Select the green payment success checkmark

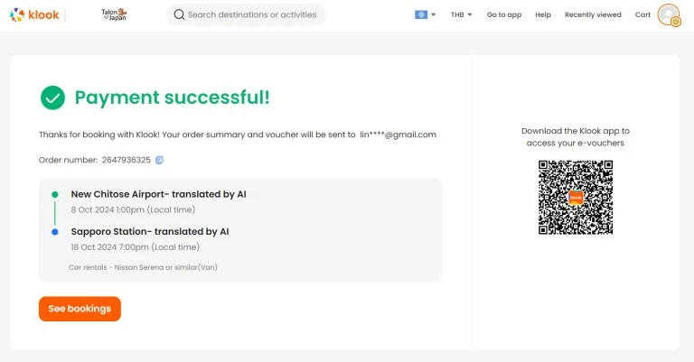click(52, 97)
